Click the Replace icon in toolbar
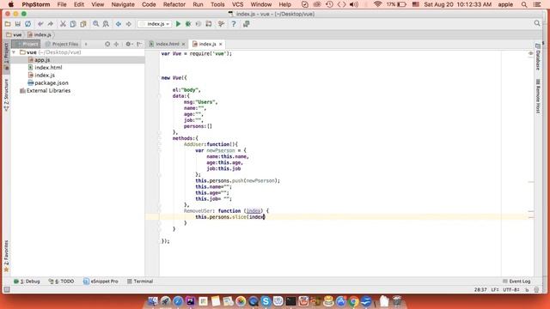The height and width of the screenshot is (309, 550). [x=106, y=24]
